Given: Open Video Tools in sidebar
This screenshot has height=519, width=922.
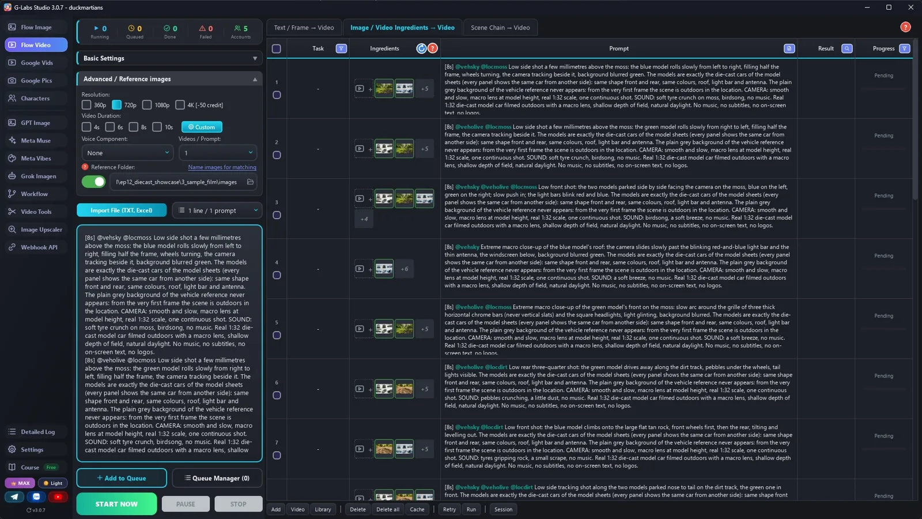Looking at the screenshot, I should pyautogui.click(x=36, y=212).
